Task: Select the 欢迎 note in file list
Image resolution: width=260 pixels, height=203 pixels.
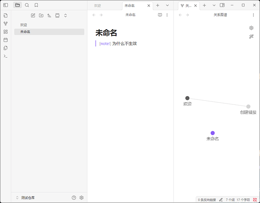Action: tap(49, 25)
